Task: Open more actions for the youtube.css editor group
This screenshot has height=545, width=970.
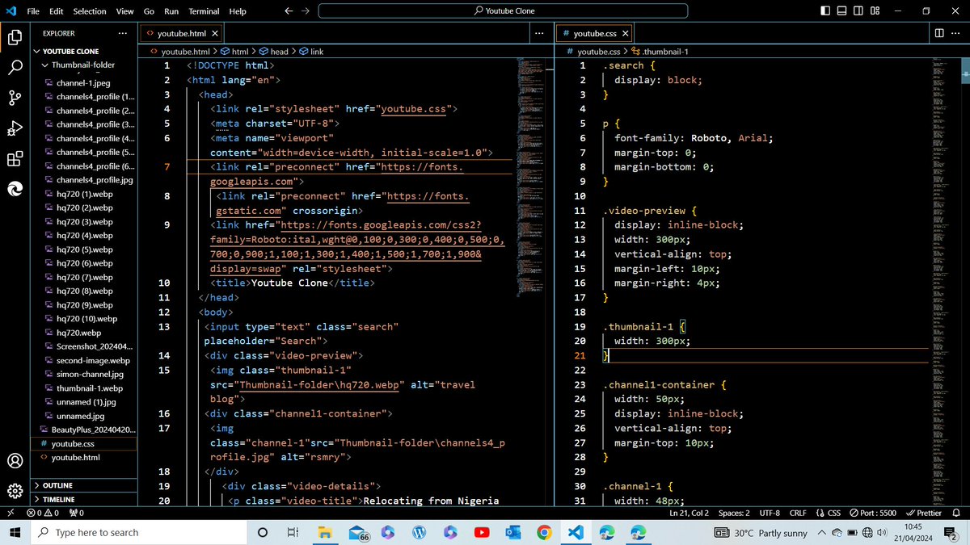Action: click(956, 33)
